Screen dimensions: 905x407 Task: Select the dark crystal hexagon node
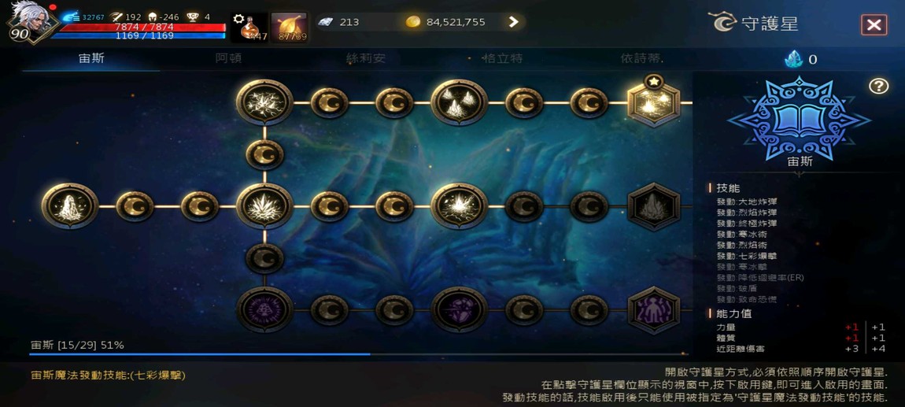[653, 206]
